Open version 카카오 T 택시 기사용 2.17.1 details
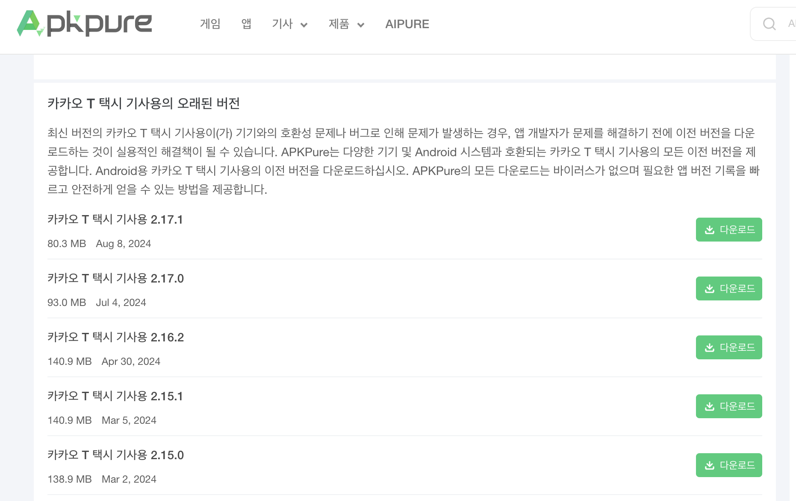This screenshot has width=796, height=501. (115, 220)
